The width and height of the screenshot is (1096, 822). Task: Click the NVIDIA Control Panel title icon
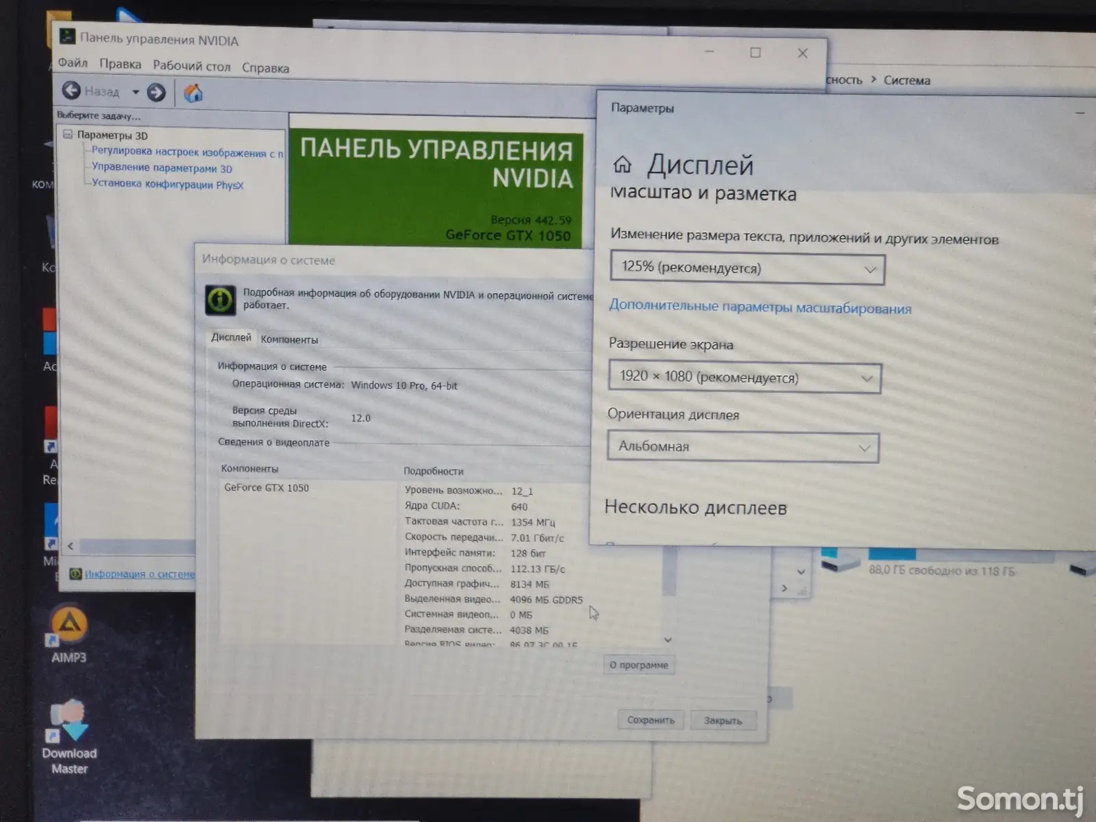click(x=67, y=35)
